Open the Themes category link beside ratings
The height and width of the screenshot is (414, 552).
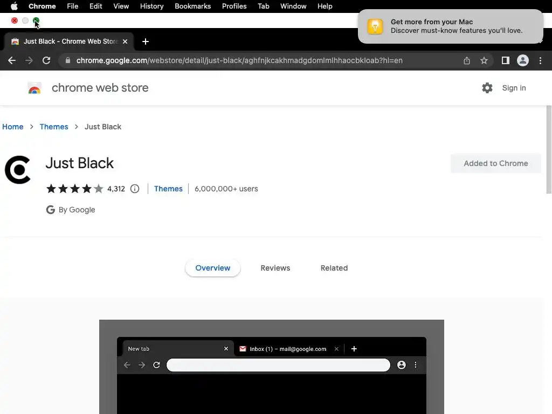pos(168,189)
